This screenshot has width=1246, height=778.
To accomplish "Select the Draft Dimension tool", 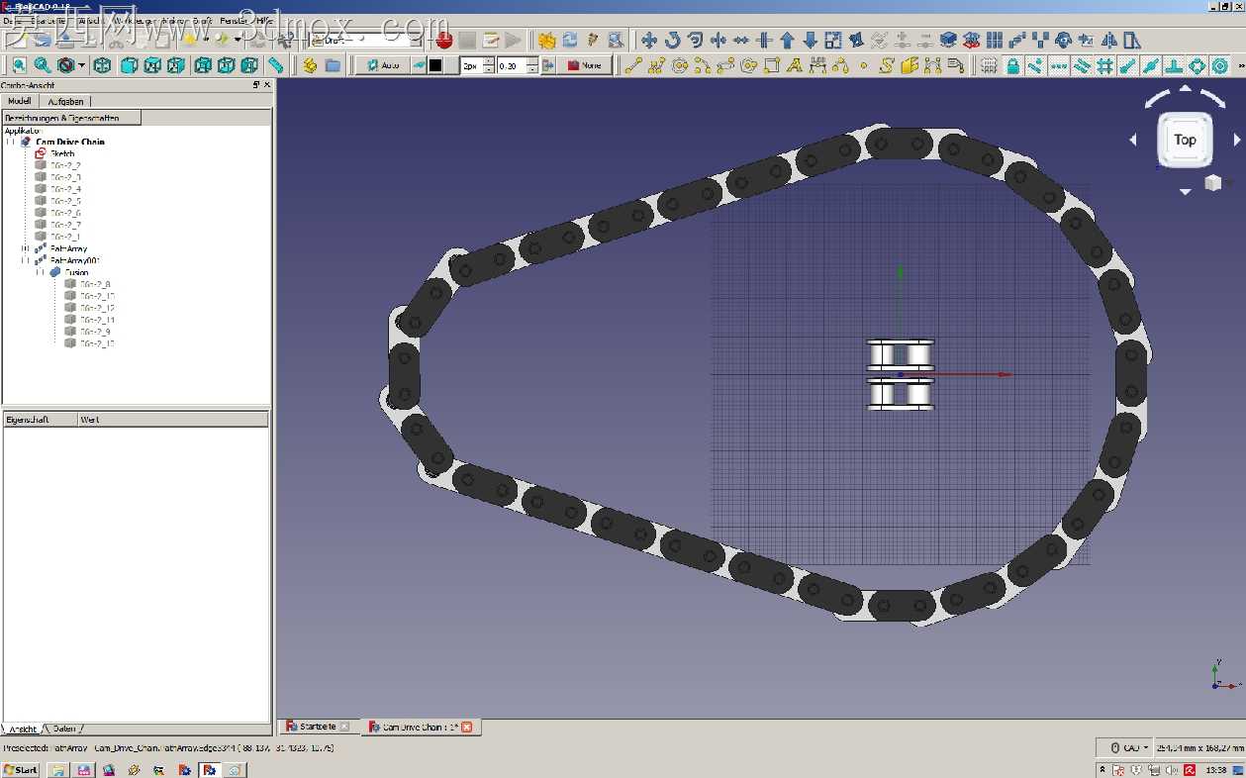I will (817, 65).
